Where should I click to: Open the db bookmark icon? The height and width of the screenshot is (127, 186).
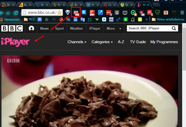tap(111, 19)
